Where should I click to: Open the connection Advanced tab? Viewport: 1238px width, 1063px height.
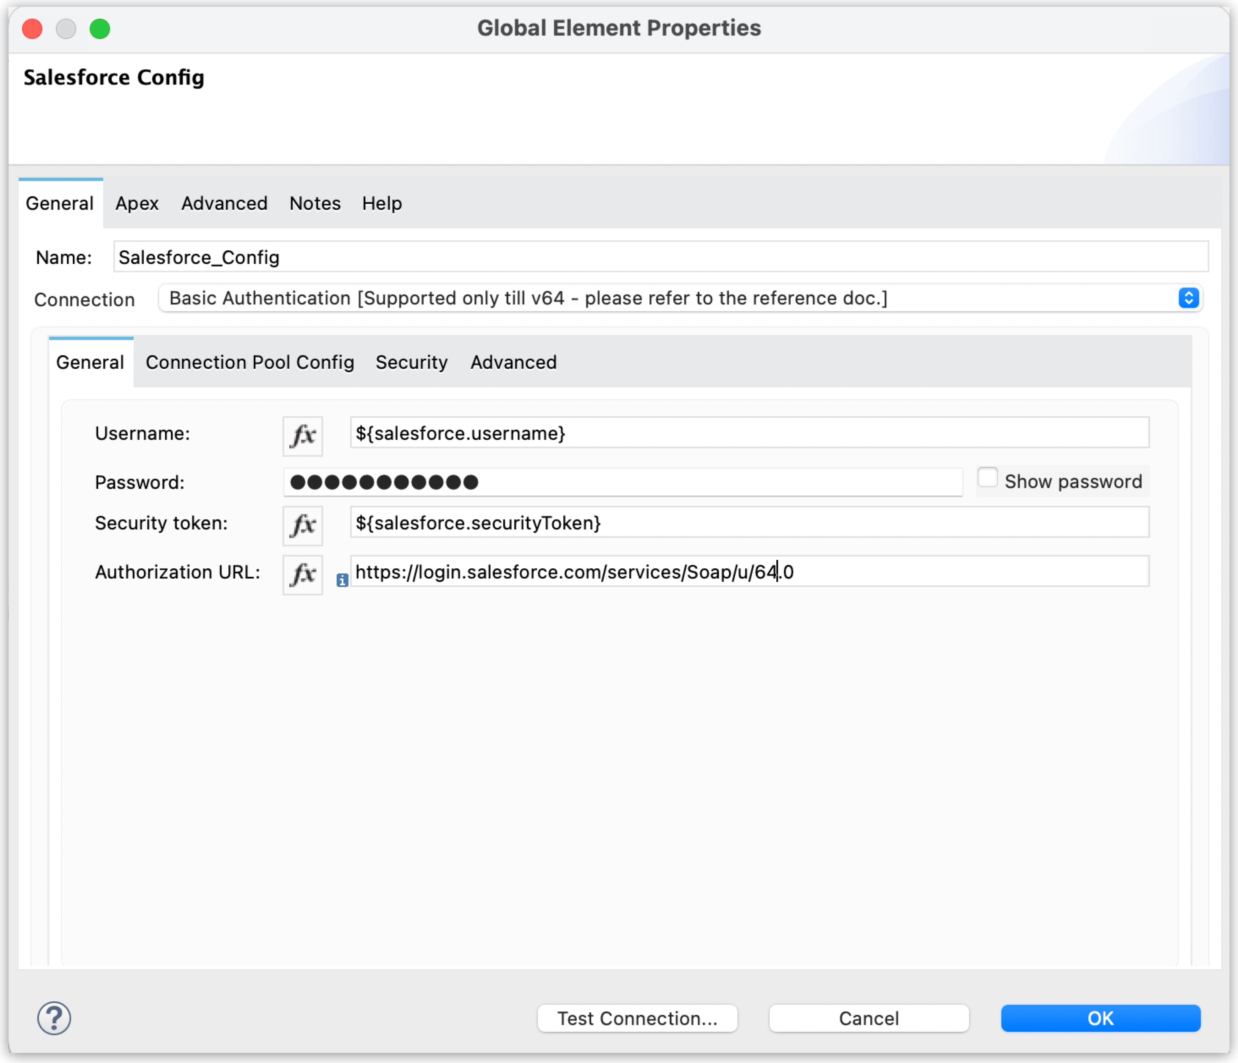click(x=513, y=362)
